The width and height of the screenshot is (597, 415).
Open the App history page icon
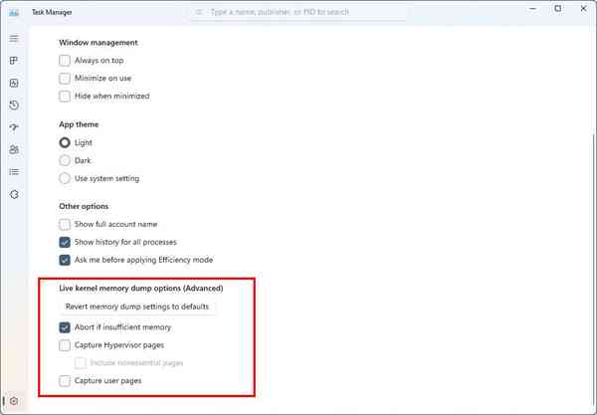pyautogui.click(x=14, y=105)
